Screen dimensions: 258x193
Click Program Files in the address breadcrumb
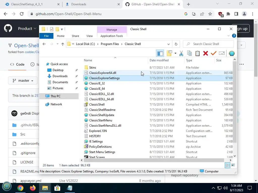[110, 44]
